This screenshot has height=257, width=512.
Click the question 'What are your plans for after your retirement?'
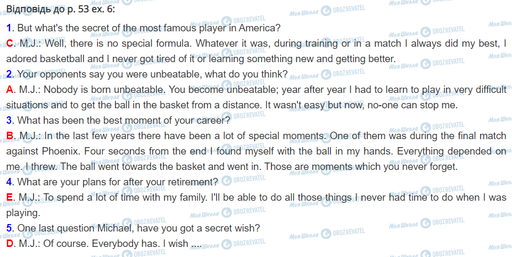click(x=118, y=182)
